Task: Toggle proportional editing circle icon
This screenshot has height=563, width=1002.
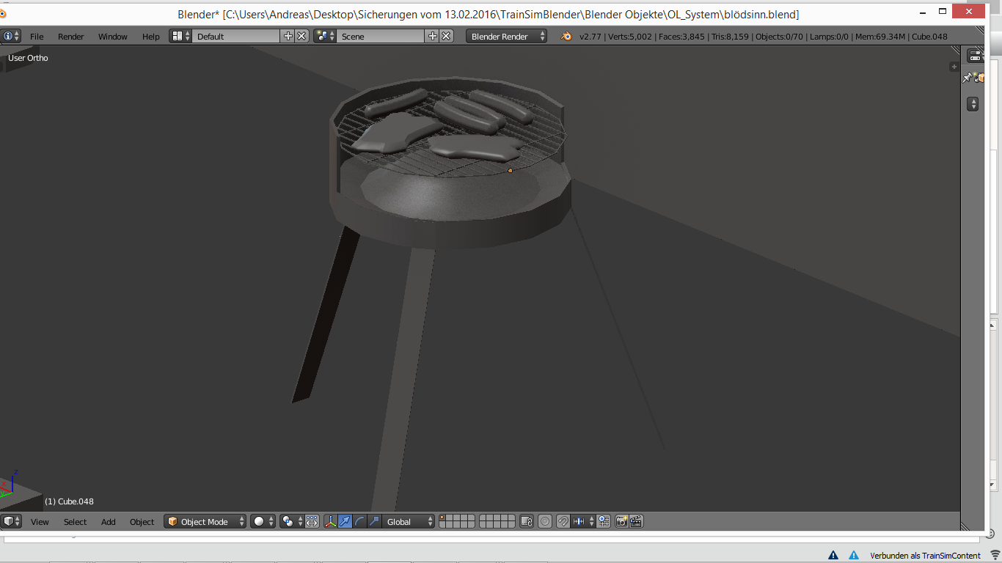Action: 545,521
